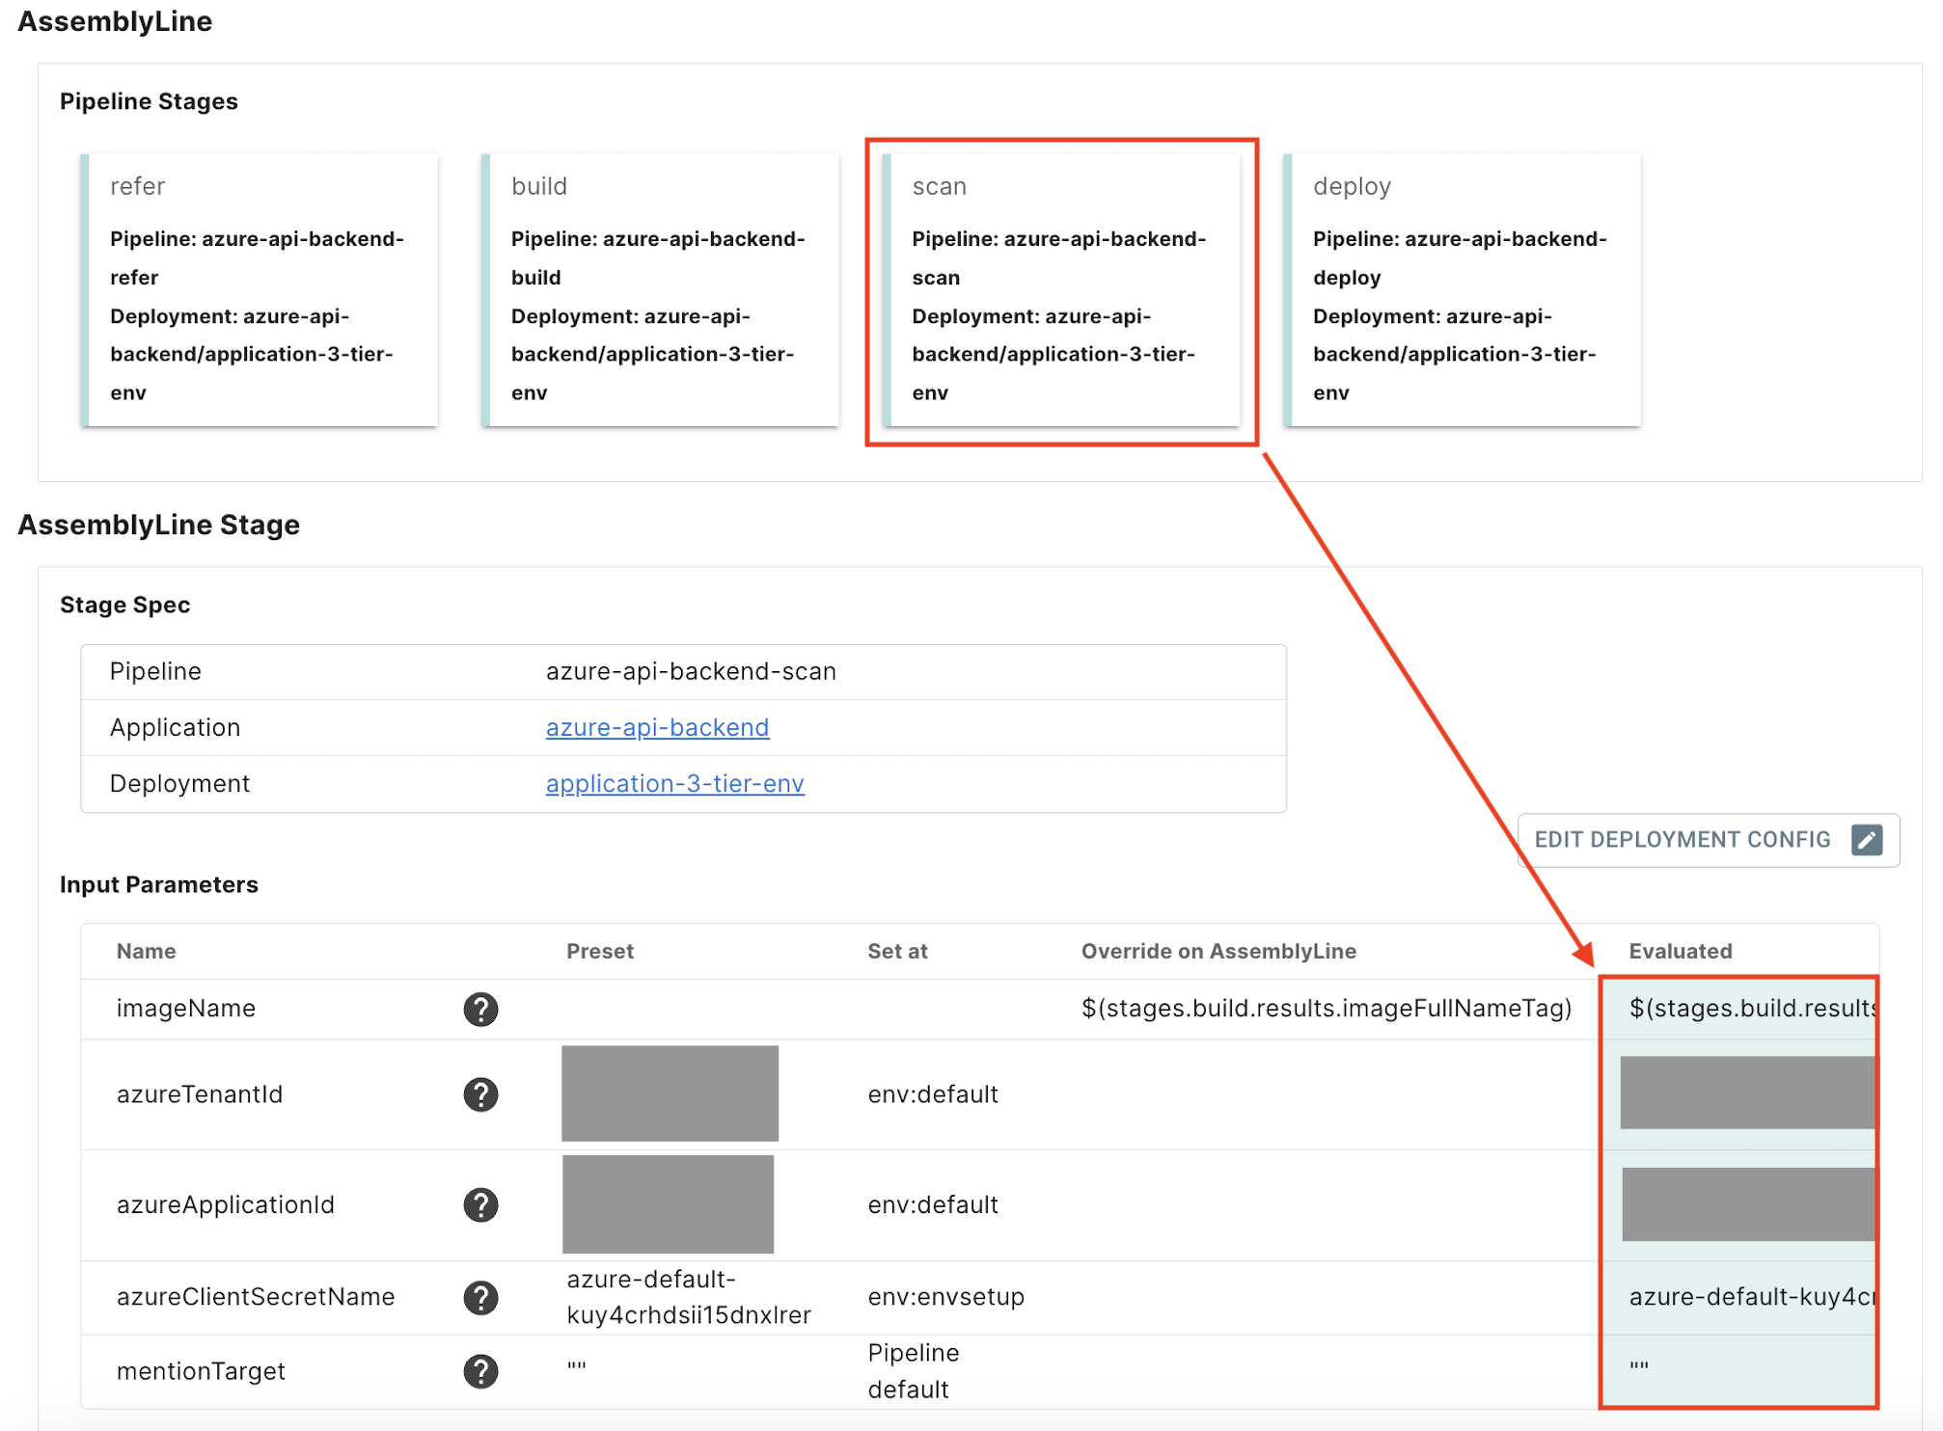Click help icon next to azureTenantId
The height and width of the screenshot is (1431, 1943).
(x=480, y=1094)
